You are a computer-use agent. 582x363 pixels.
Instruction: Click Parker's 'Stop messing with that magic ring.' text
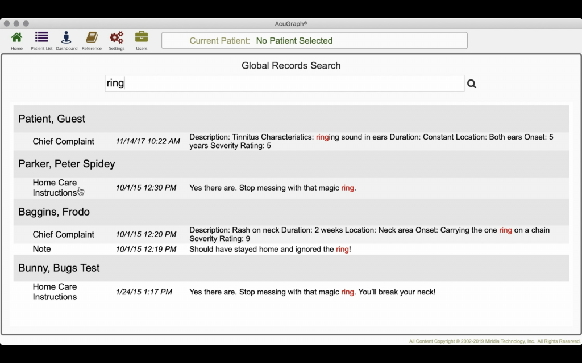(x=297, y=188)
